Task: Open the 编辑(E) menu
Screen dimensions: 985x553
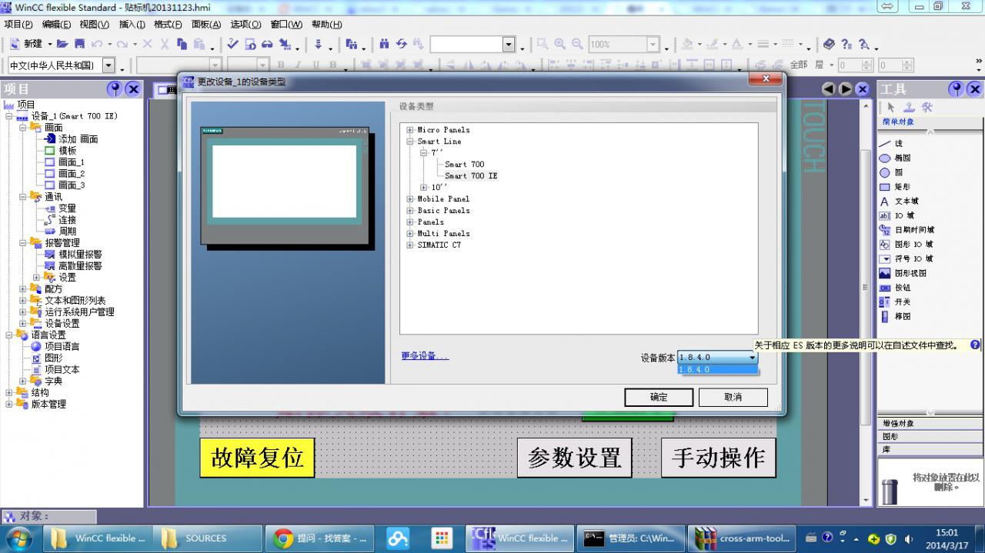Action: pyautogui.click(x=56, y=25)
